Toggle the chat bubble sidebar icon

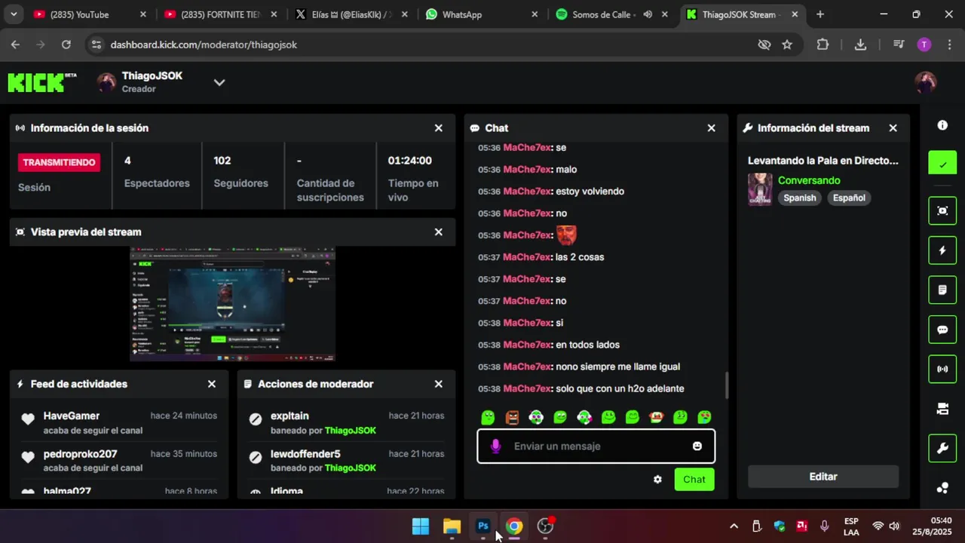[x=942, y=330]
